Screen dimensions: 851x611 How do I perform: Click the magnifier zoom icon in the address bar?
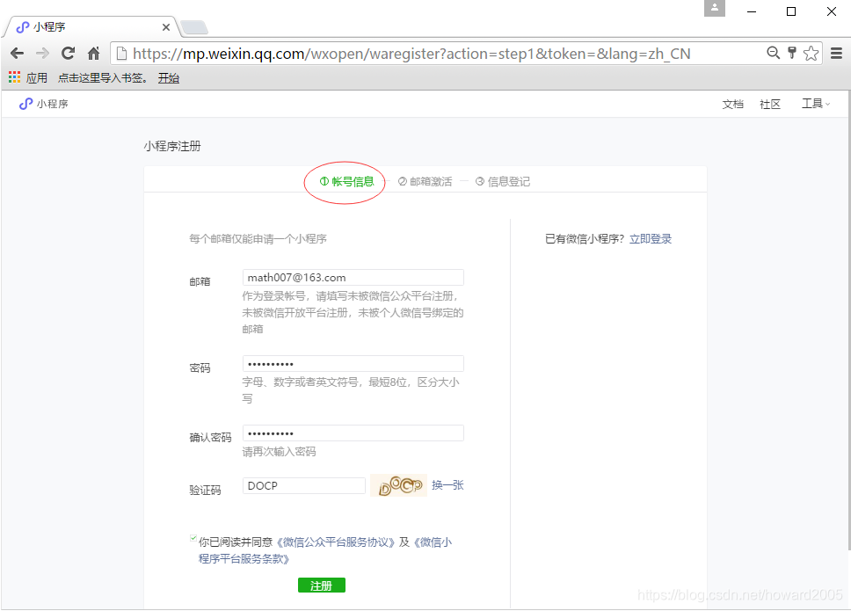click(x=772, y=53)
